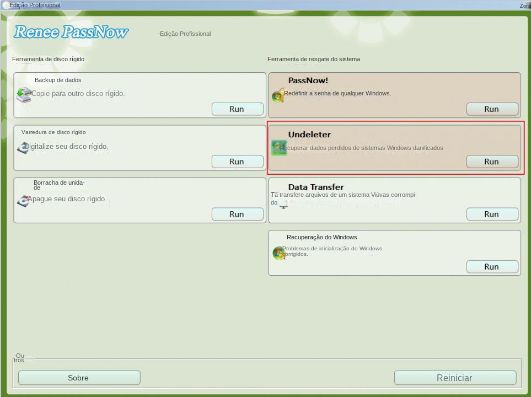Run the Undeleter tool

click(x=492, y=161)
